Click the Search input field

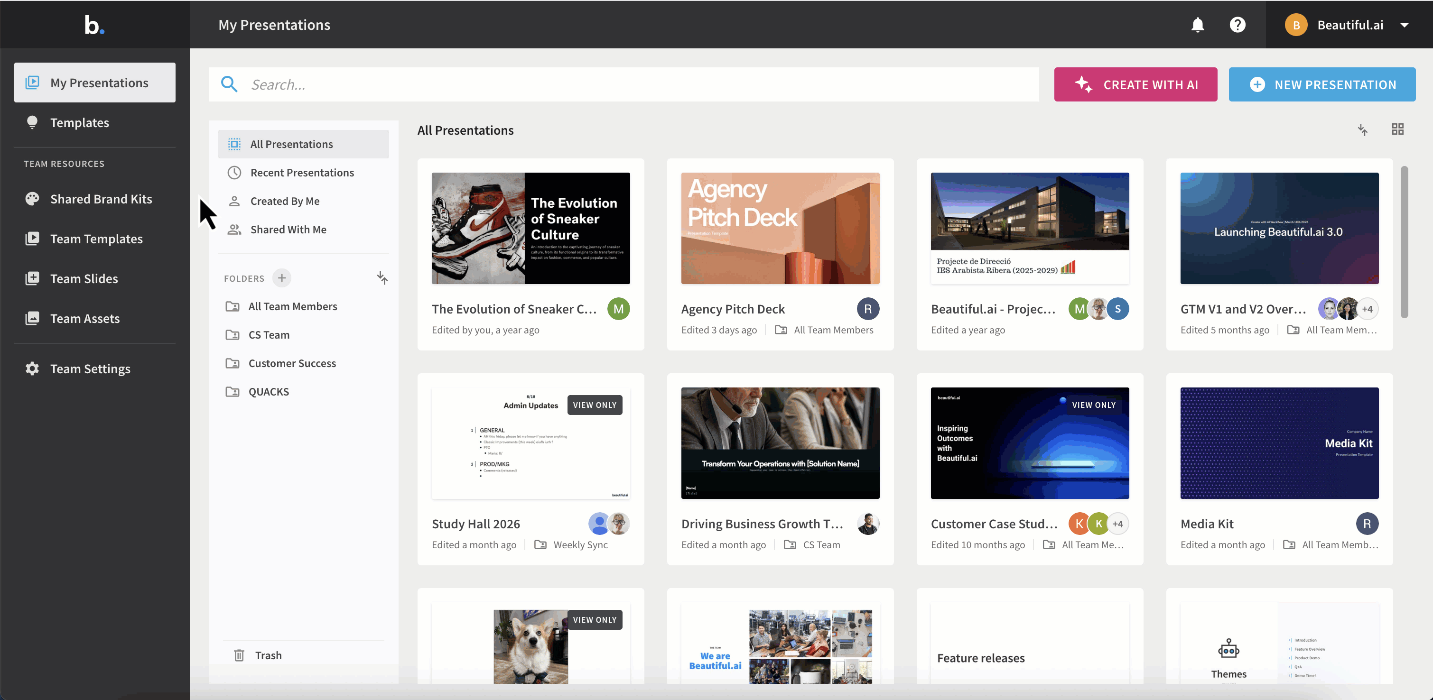coord(623,84)
